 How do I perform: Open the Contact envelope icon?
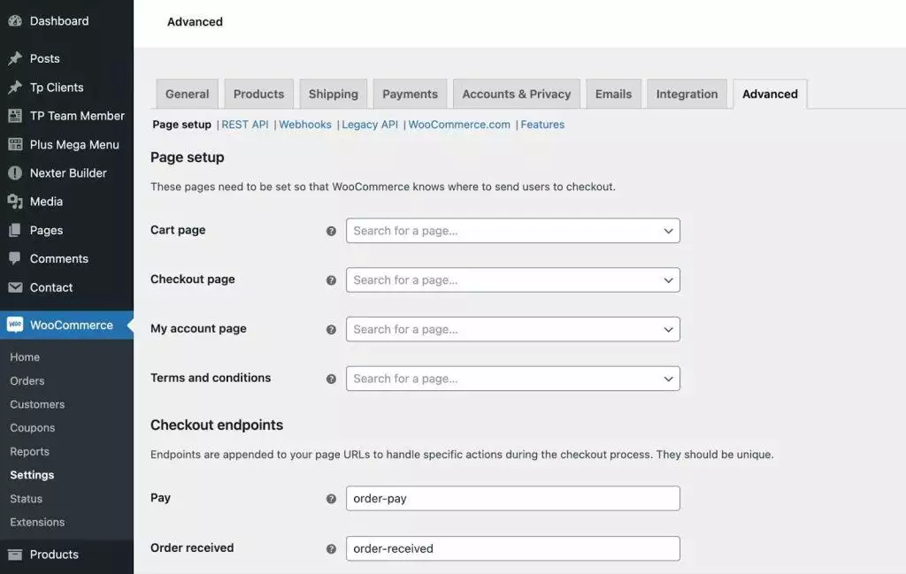[16, 287]
